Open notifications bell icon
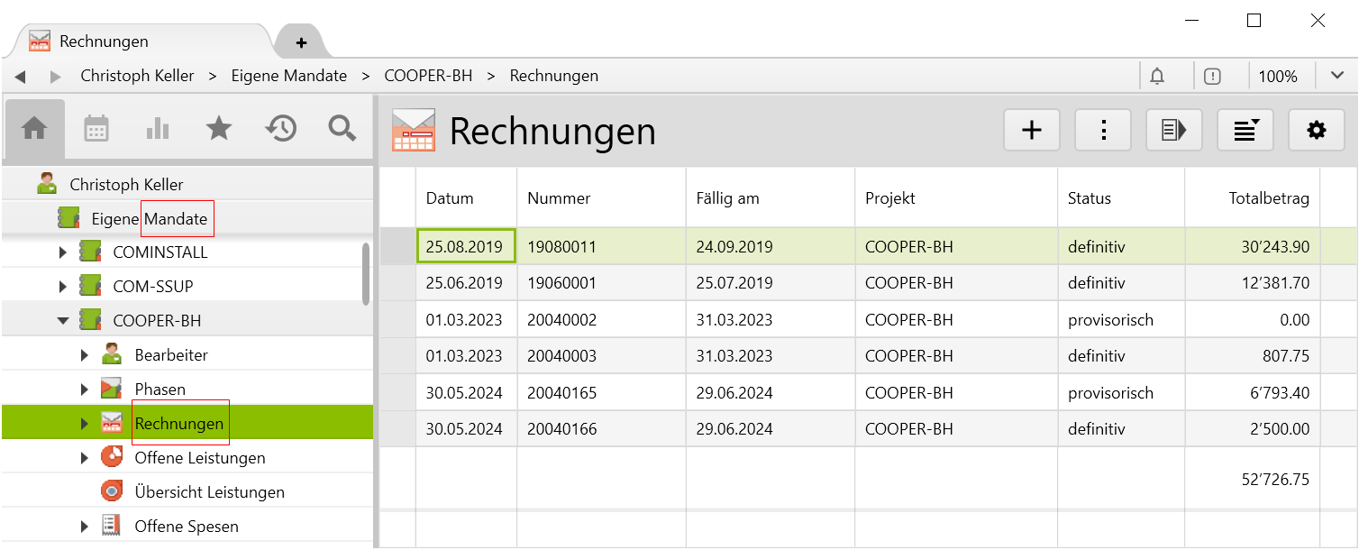This screenshot has height=550, width=1359. [1157, 77]
